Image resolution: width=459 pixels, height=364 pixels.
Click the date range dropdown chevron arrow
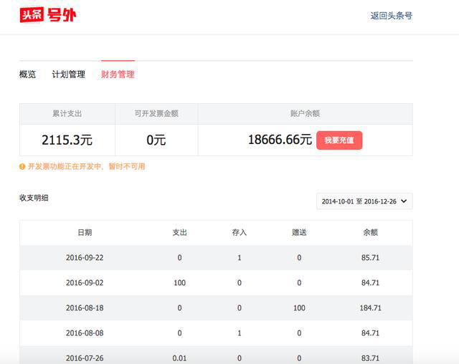[404, 201]
